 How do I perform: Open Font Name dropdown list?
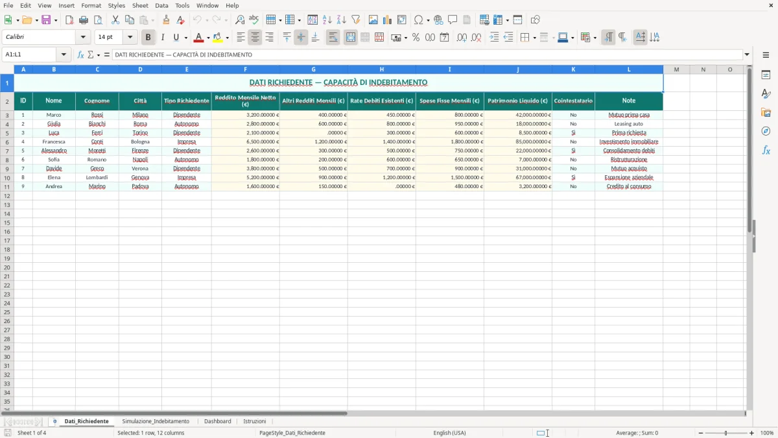(x=83, y=37)
